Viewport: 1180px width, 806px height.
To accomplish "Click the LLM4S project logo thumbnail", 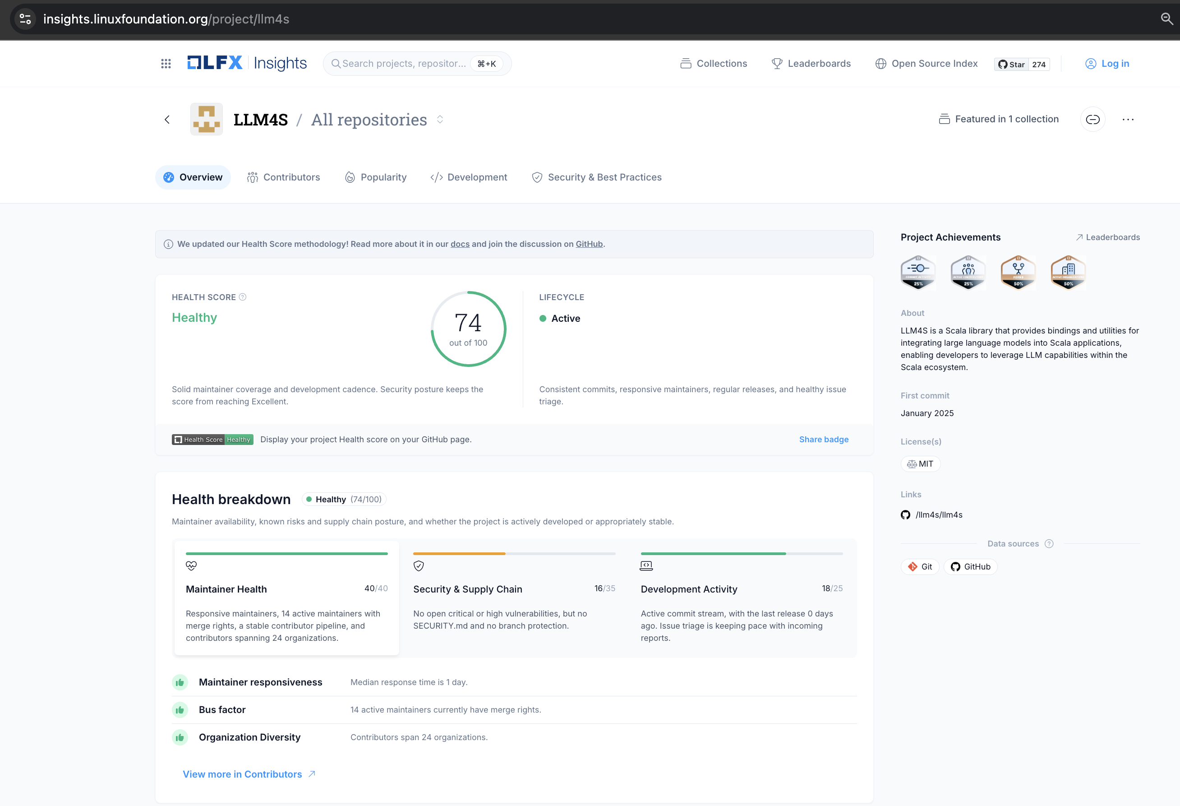I will [206, 119].
